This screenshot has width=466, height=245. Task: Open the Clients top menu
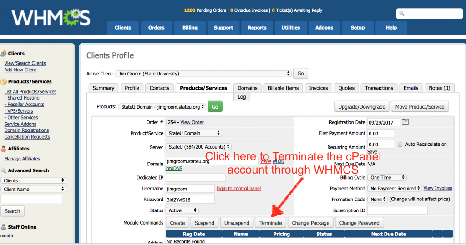pos(123,28)
